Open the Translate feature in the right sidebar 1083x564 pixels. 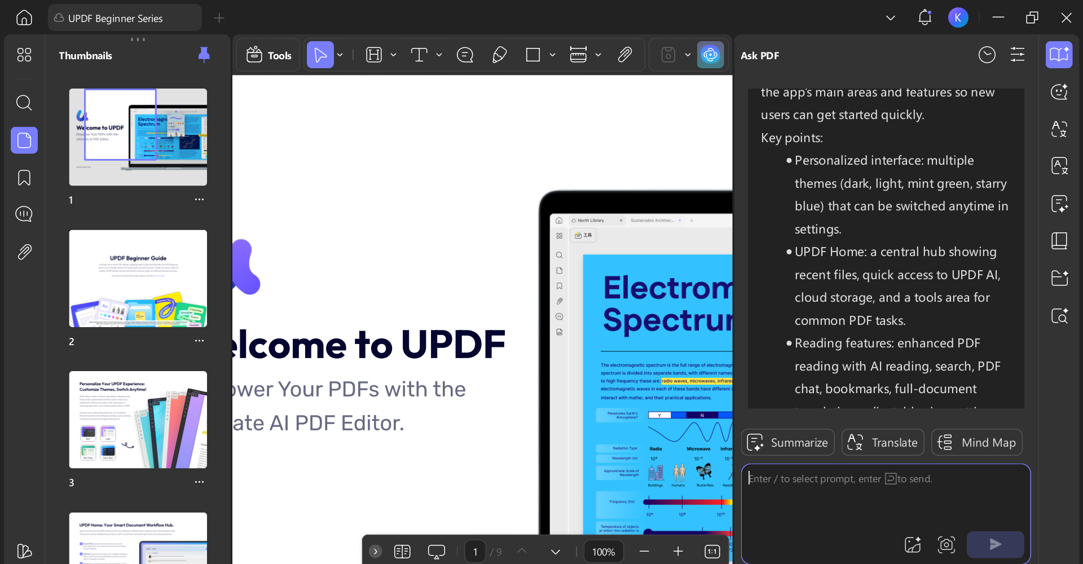click(x=1059, y=129)
